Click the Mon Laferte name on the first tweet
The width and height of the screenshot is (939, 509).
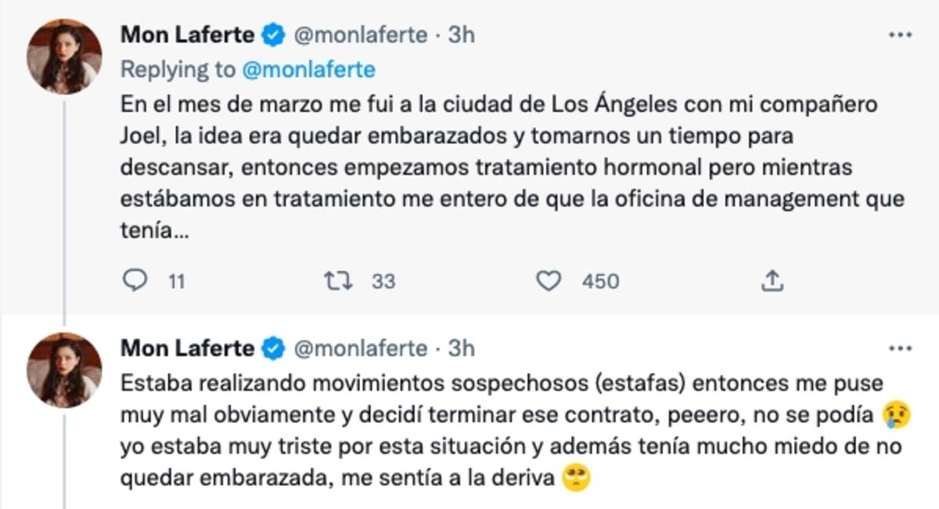click(x=187, y=35)
